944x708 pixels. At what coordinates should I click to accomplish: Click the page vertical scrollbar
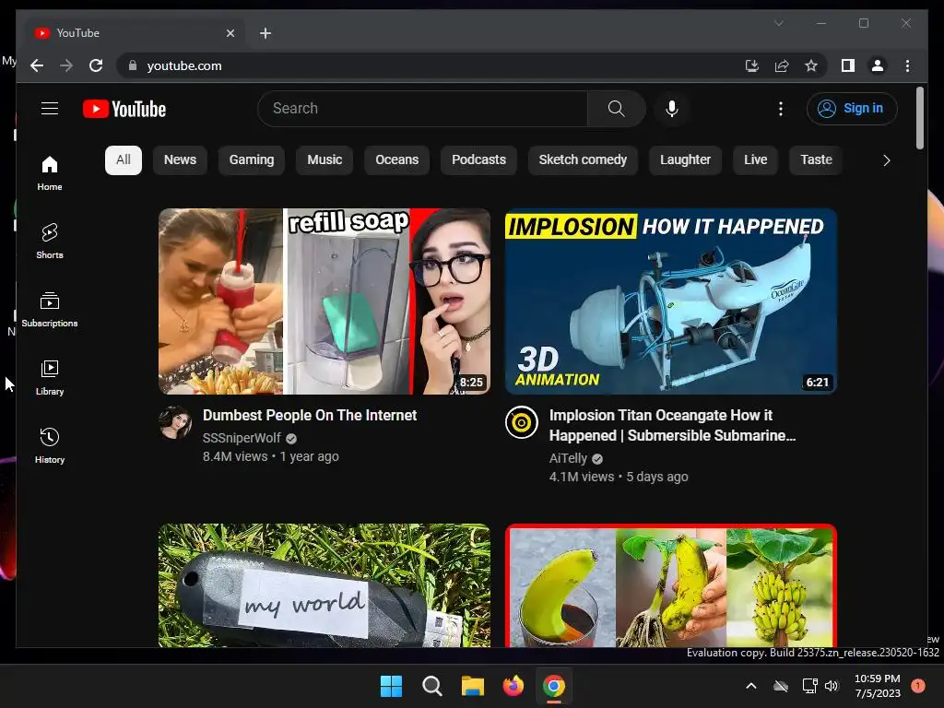point(919,118)
